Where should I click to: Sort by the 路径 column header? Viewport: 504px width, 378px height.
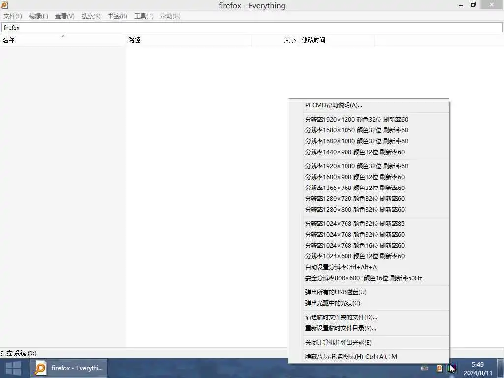(x=189, y=40)
